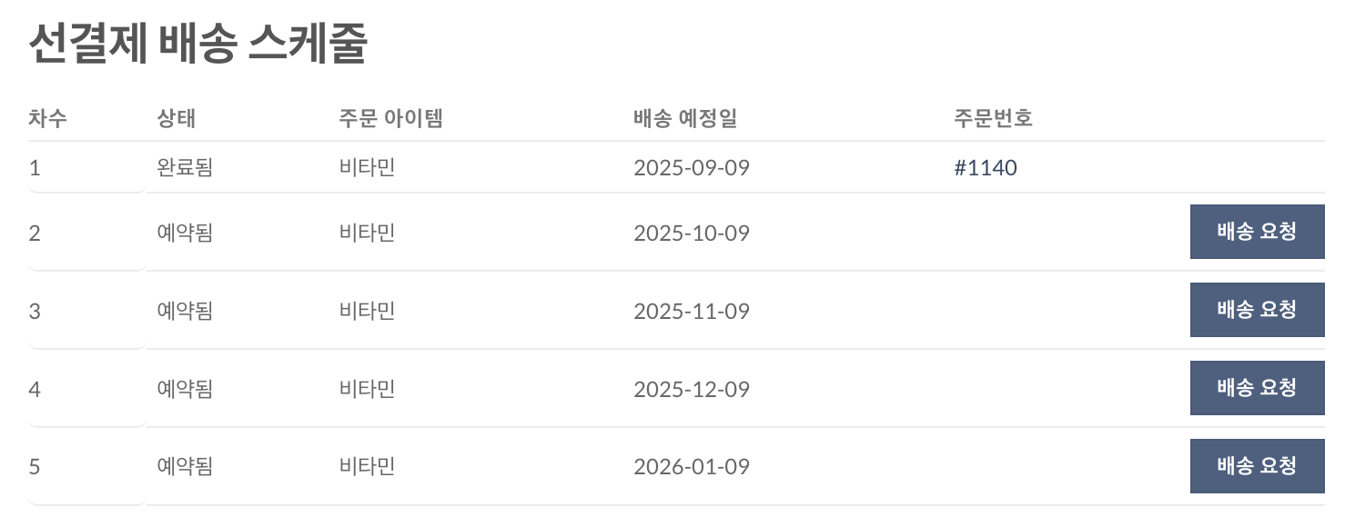This screenshot has width=1345, height=527.
Task: Click the 선결제 배송 스케줄 heading
Action: (197, 43)
